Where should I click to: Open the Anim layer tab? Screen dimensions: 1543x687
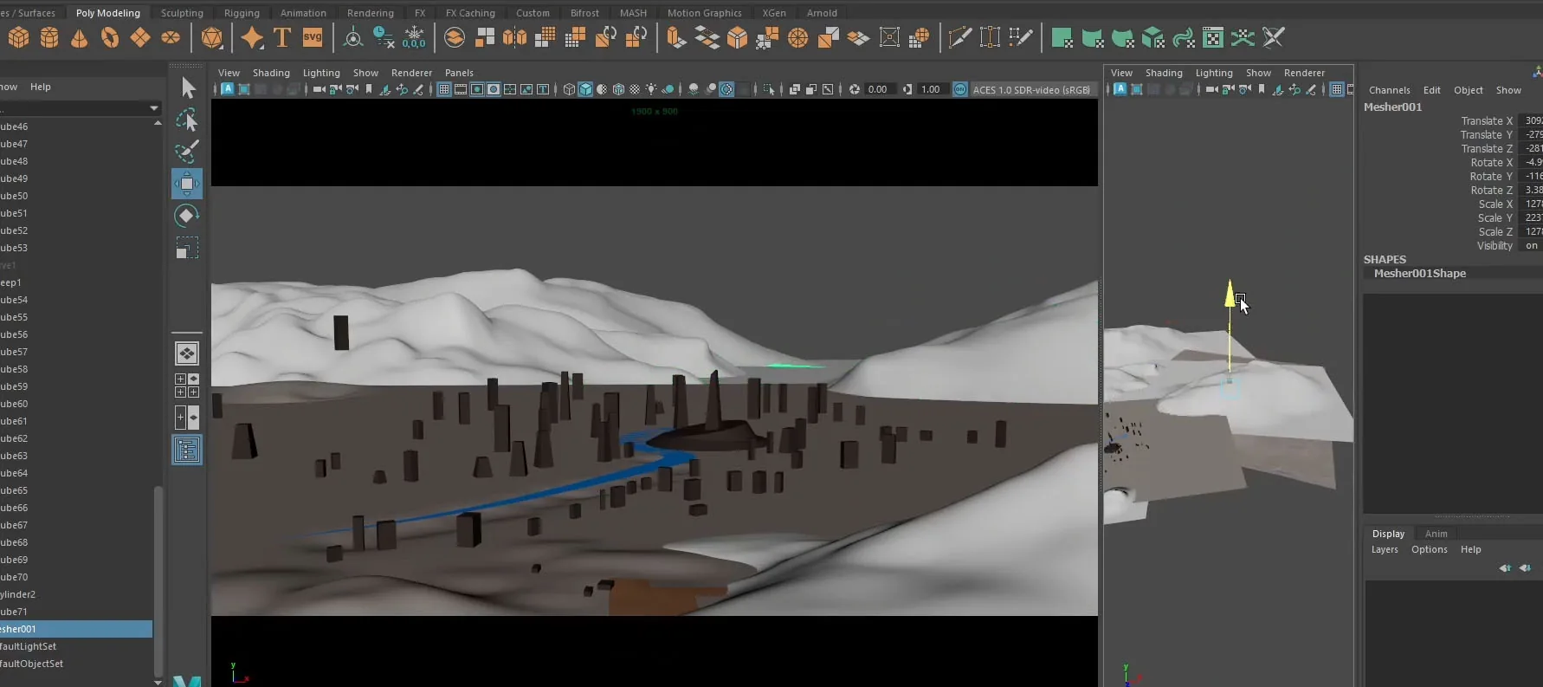pos(1436,534)
